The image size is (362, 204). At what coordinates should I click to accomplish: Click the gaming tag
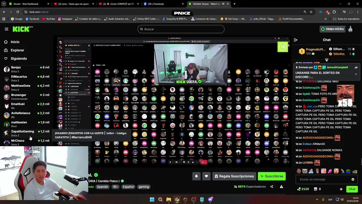coord(144,187)
